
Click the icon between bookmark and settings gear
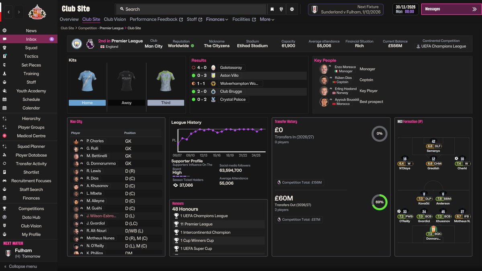tap(282, 9)
